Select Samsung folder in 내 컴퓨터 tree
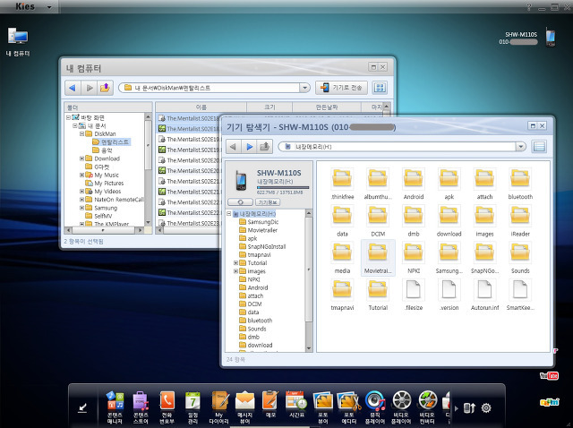This screenshot has width=573, height=428. (x=101, y=208)
